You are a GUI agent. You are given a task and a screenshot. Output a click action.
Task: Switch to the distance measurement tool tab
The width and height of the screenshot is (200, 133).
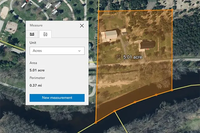pos(32,34)
